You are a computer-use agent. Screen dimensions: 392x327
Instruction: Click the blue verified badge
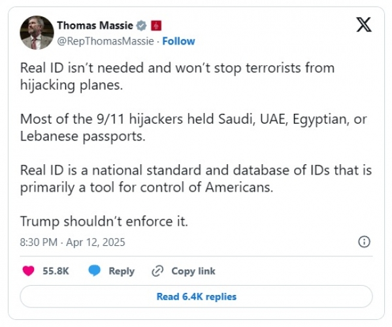coord(140,26)
